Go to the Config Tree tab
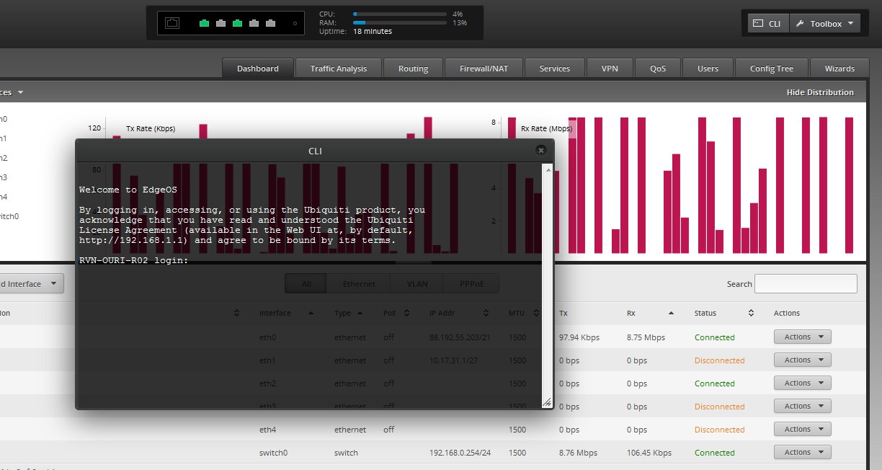The height and width of the screenshot is (470, 882). tap(771, 68)
